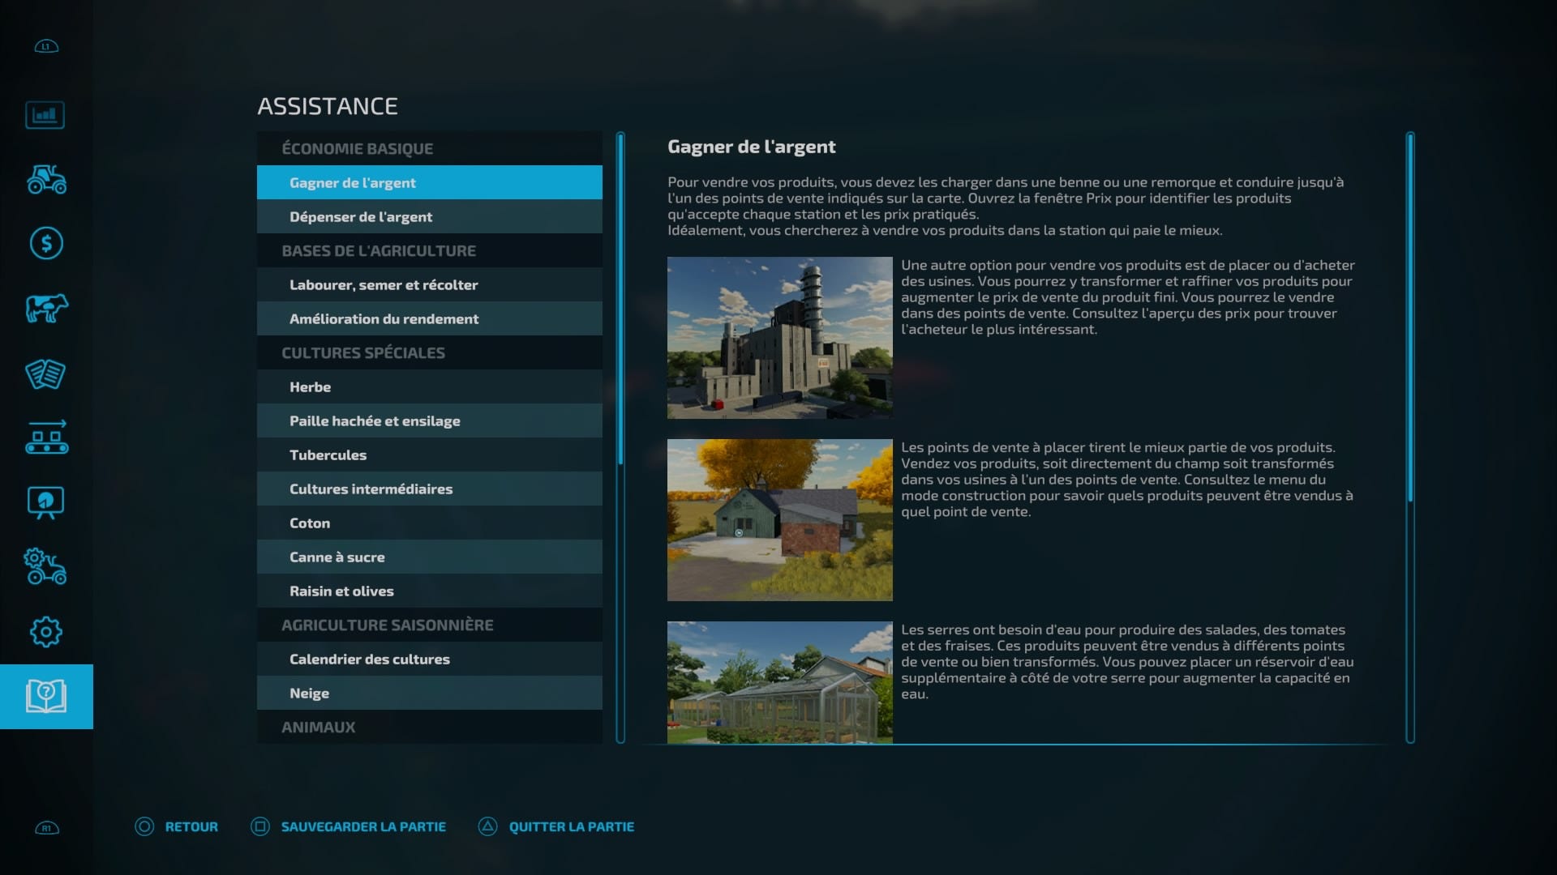Viewport: 1557px width, 875px height.
Task: Click QUITTER LA PARTIE
Action: click(572, 826)
